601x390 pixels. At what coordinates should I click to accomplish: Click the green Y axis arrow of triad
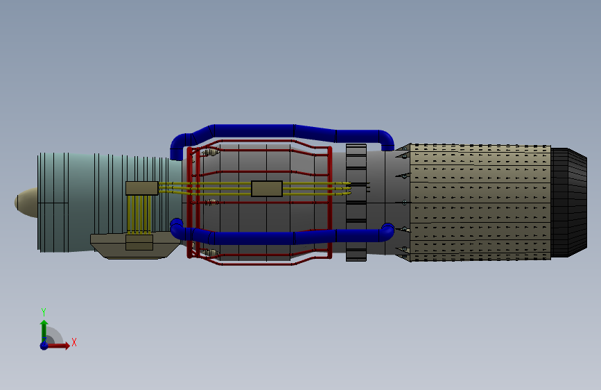click(x=44, y=330)
